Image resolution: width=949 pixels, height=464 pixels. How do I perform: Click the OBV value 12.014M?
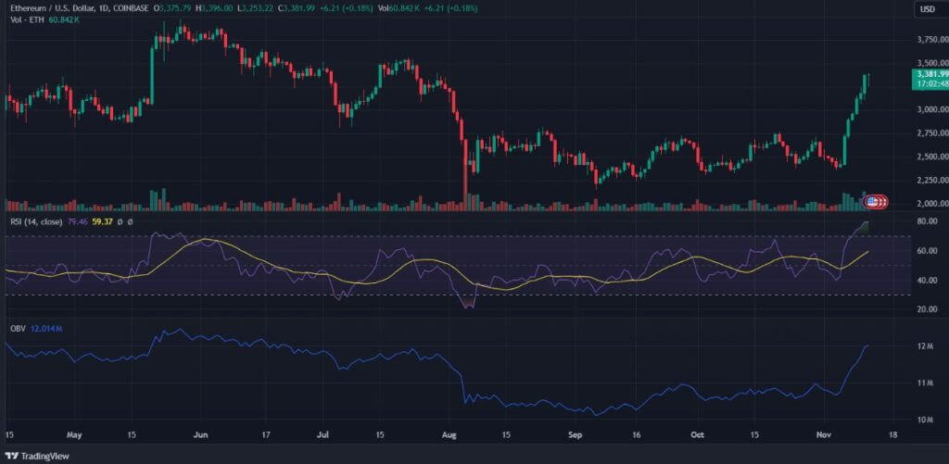point(46,329)
